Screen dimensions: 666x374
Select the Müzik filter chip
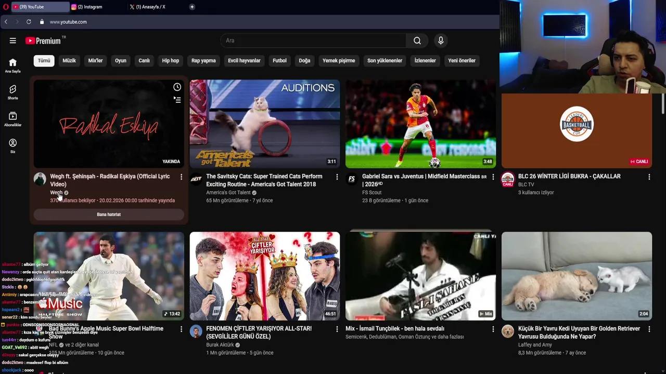69,61
